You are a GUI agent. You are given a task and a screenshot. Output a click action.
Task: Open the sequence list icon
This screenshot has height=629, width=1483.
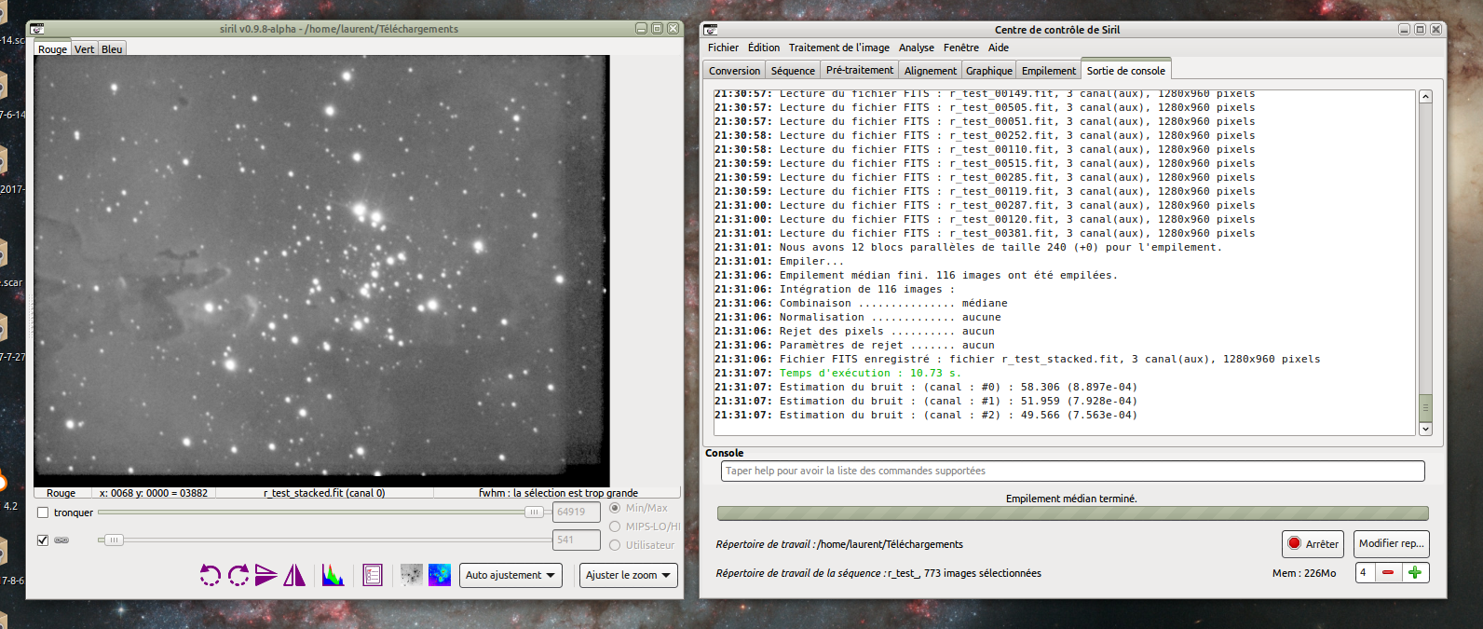(373, 575)
